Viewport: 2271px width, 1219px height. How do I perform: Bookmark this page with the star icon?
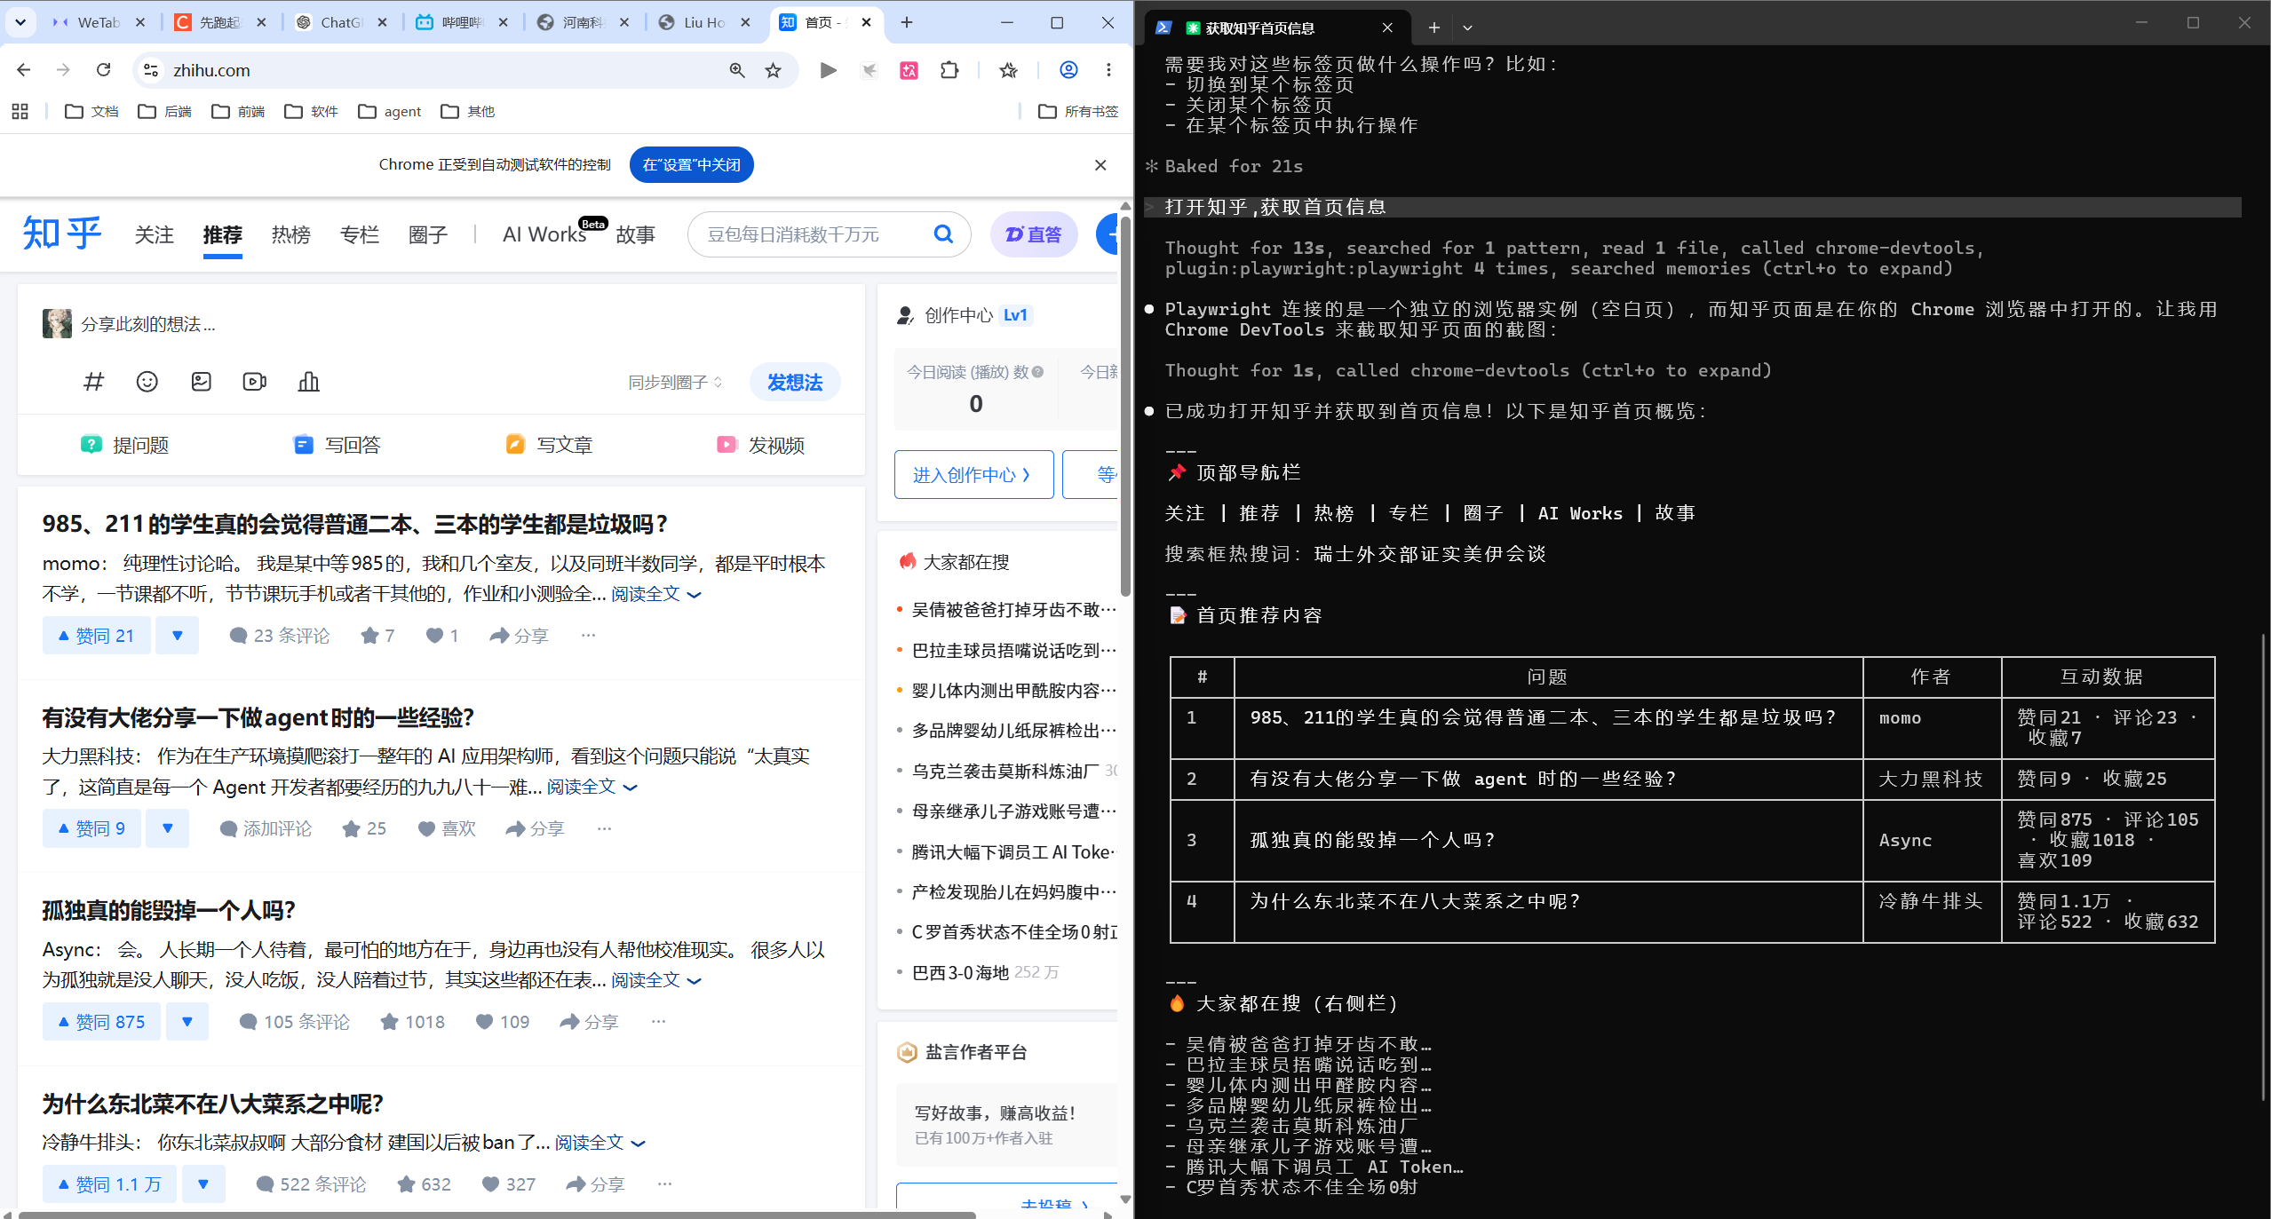pos(774,70)
